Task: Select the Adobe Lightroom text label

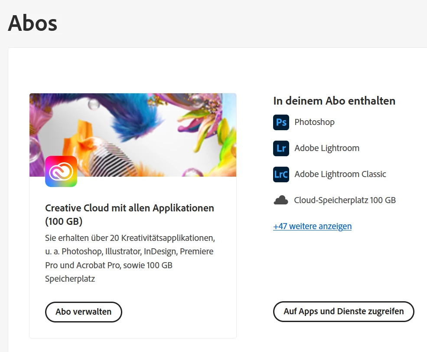Action: (x=327, y=148)
